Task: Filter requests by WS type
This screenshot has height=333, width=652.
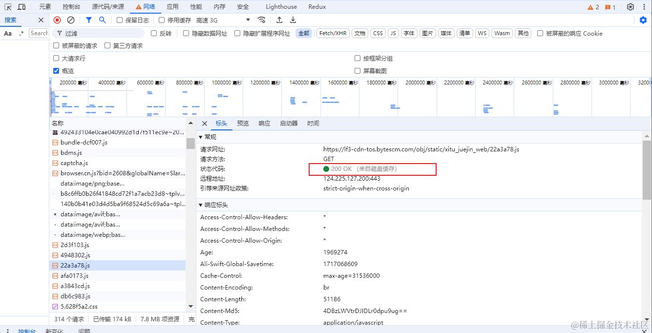Action: click(482, 33)
